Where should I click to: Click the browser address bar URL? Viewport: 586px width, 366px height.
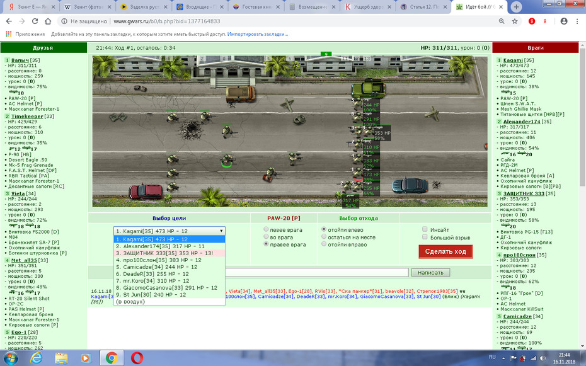coord(167,21)
